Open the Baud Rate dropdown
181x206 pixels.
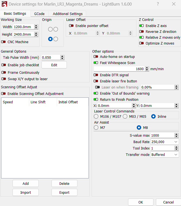click(x=165, y=142)
